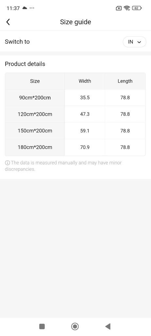Select the 90cm*200cm size row
This screenshot has height=336, width=151.
(75, 98)
